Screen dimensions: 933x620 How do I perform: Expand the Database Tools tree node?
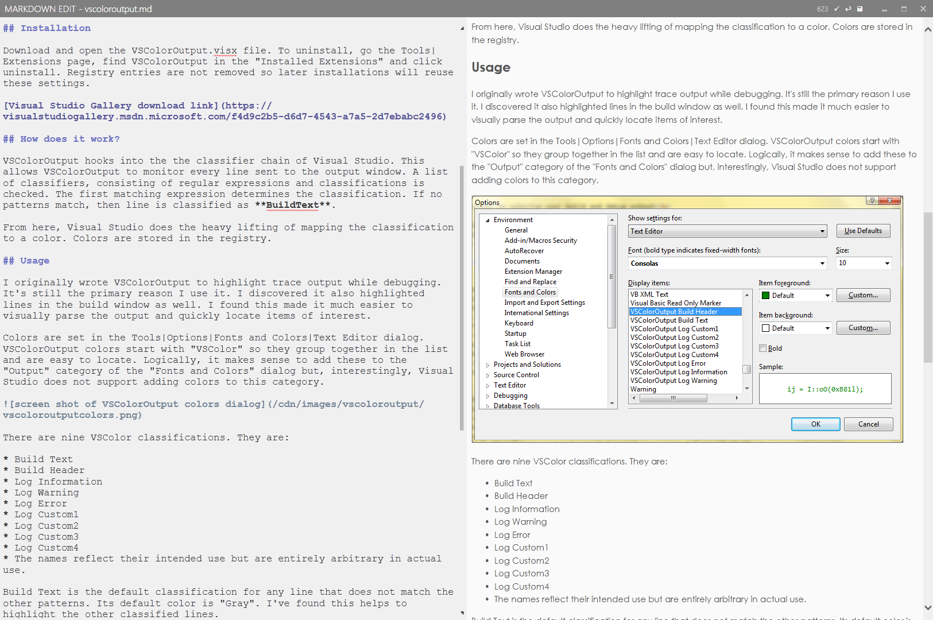(x=487, y=406)
